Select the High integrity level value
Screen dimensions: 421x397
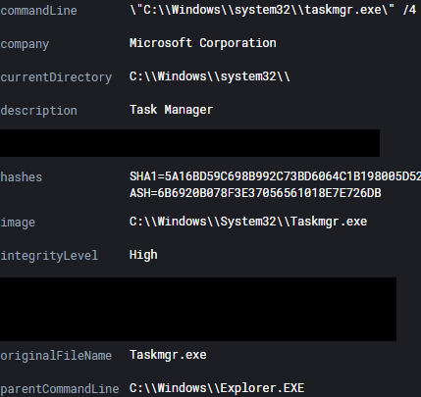pos(143,255)
